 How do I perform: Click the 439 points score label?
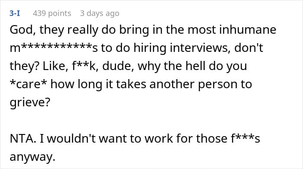[x=52, y=13]
